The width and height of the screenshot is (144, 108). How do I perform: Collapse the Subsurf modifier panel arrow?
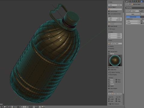click(127, 11)
